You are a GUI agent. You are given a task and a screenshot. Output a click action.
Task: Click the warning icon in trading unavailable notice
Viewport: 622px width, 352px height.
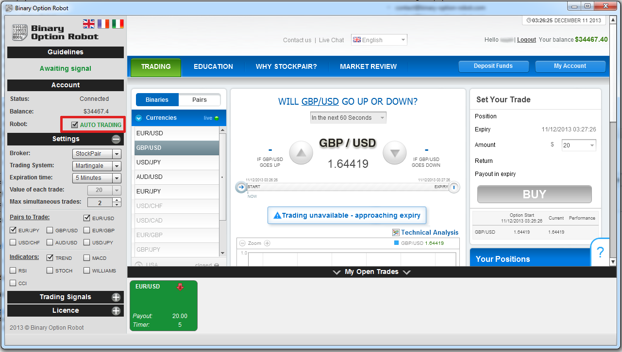click(277, 215)
